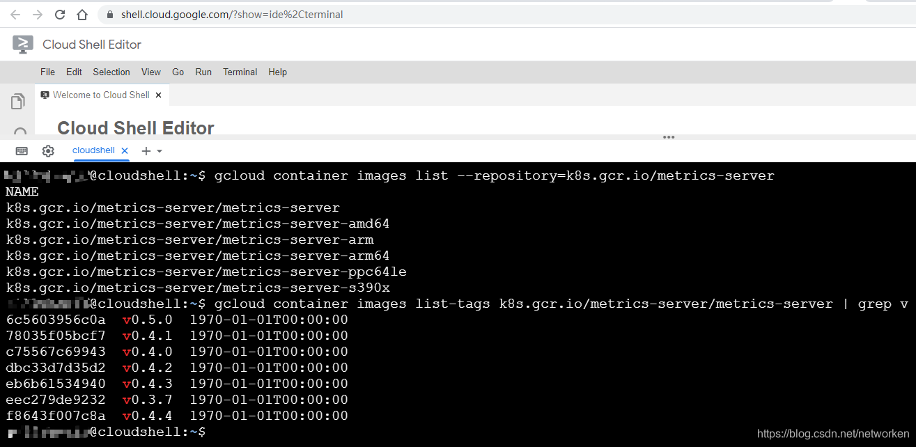
Task: Click the metrics-server-ppc64le image line
Action: point(206,272)
